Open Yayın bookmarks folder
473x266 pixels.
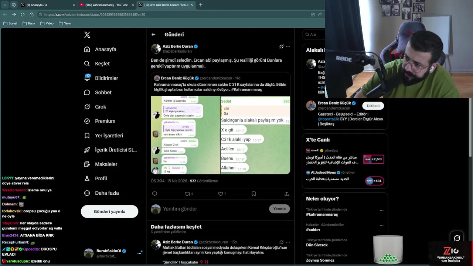(65, 23)
